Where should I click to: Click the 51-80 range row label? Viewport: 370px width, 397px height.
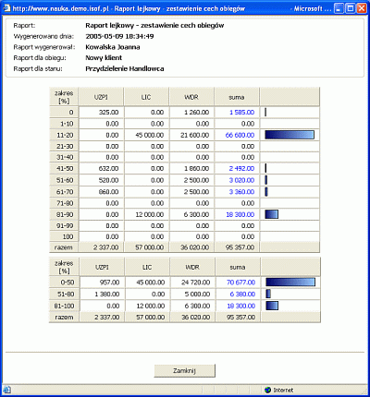[65, 294]
